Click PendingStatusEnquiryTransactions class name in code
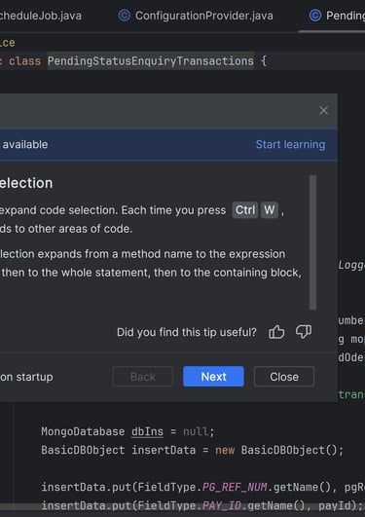This screenshot has height=517, width=365. point(151,61)
